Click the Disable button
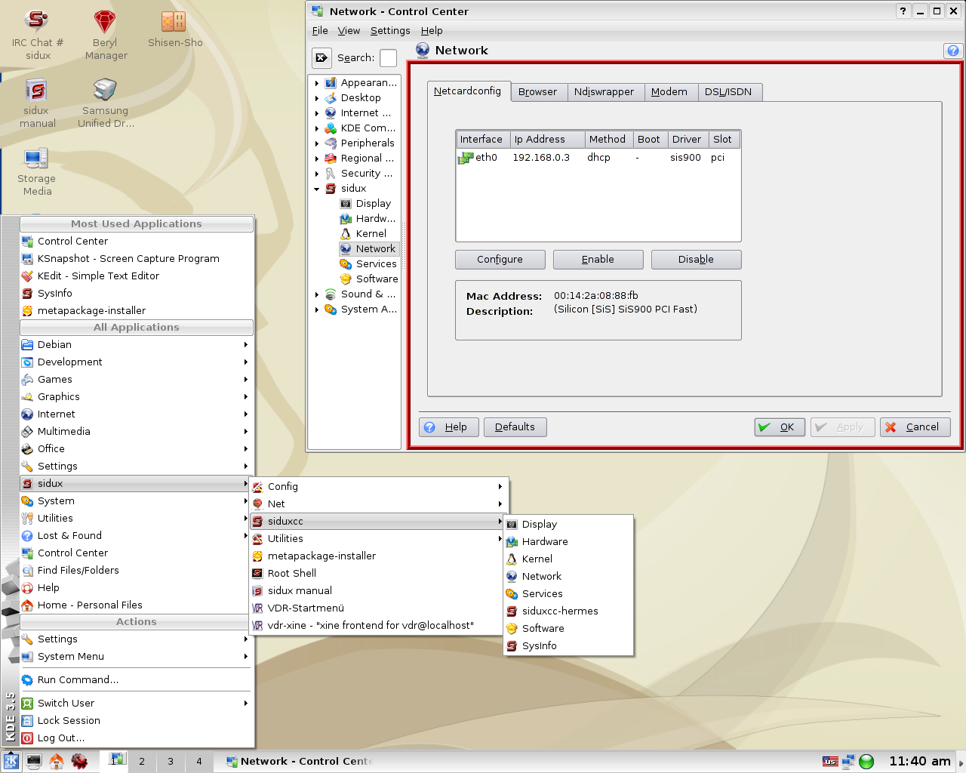 [x=696, y=260]
